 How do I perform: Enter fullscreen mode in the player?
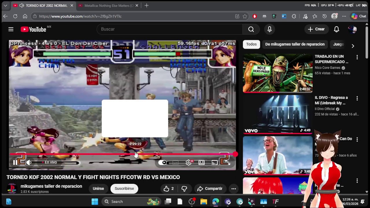(227, 163)
